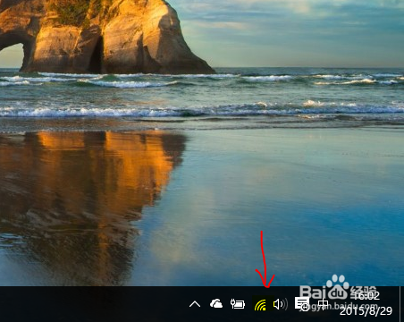Click the battery power status icon
The height and width of the screenshot is (322, 404).
(x=238, y=304)
